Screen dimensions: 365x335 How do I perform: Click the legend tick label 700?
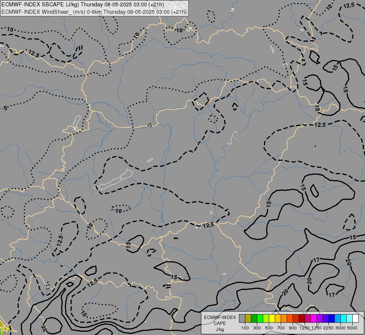[x=281, y=328]
